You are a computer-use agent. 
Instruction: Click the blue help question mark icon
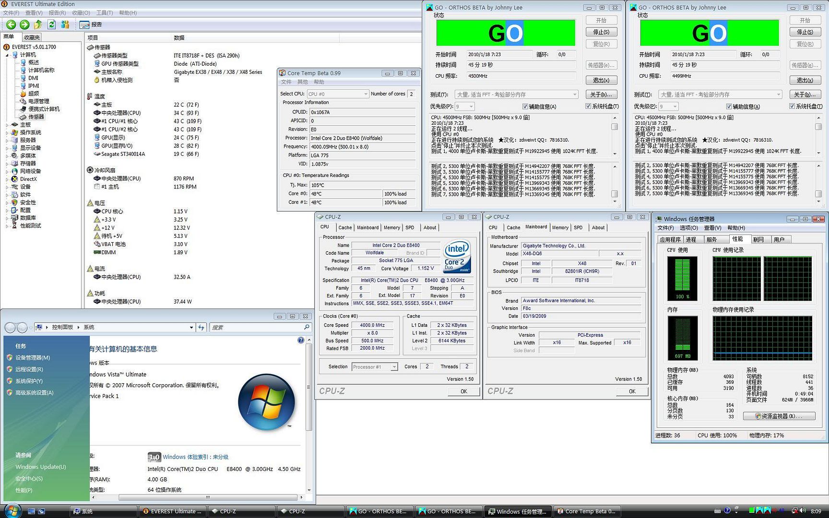tap(301, 340)
